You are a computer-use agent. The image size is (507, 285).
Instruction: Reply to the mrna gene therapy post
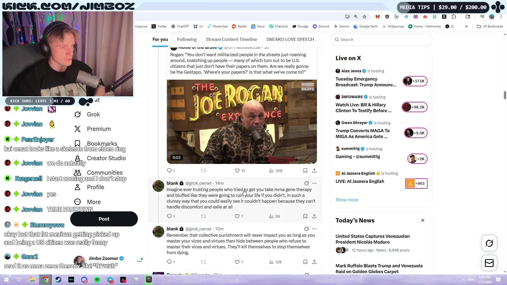pos(171,216)
